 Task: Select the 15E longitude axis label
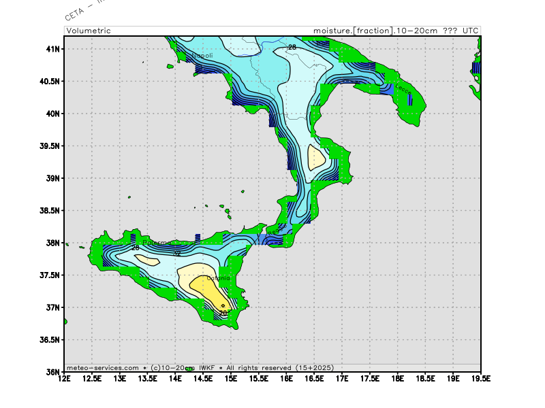coord(232,378)
